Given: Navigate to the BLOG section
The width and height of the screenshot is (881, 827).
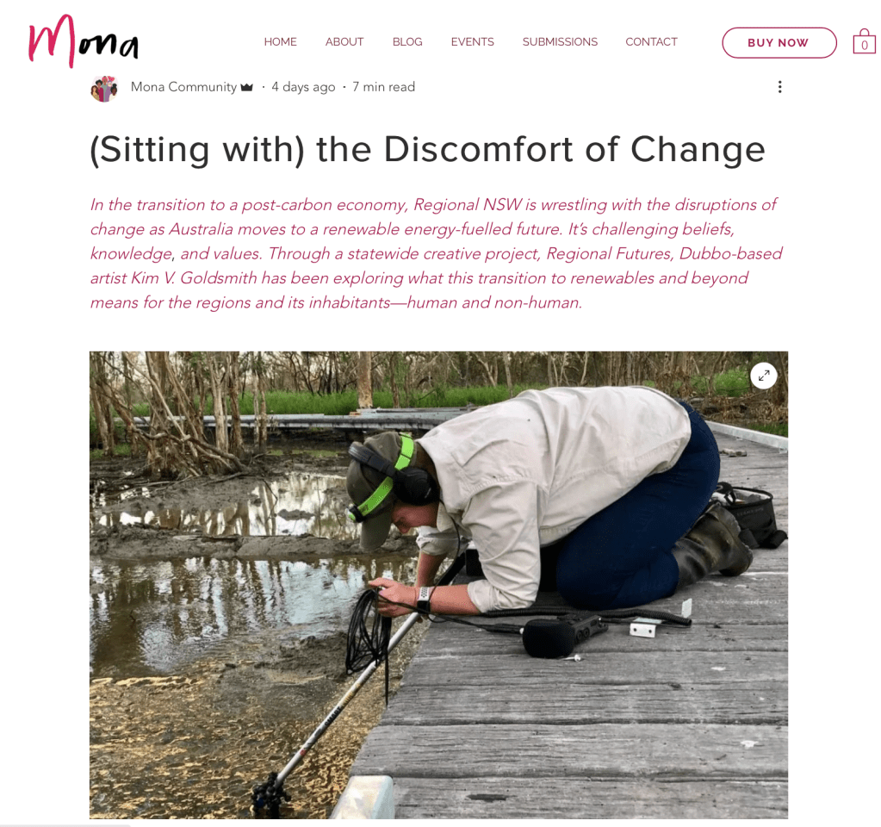Looking at the screenshot, I should [407, 41].
